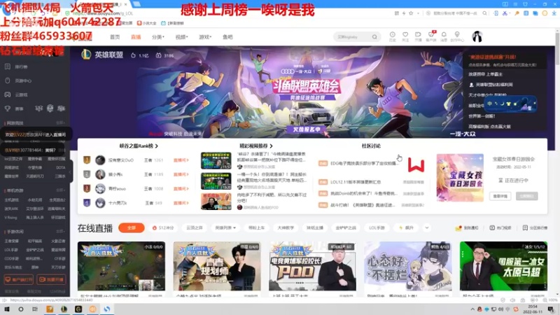The height and width of the screenshot is (315, 560).
Task: Open the browser bookmark dropdown arrow
Action: pyautogui.click(x=418, y=13)
